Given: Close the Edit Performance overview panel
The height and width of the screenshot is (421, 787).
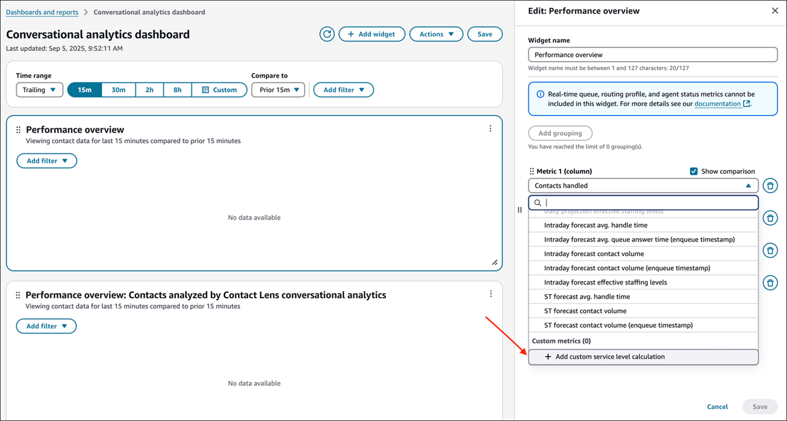Looking at the screenshot, I should click(774, 11).
